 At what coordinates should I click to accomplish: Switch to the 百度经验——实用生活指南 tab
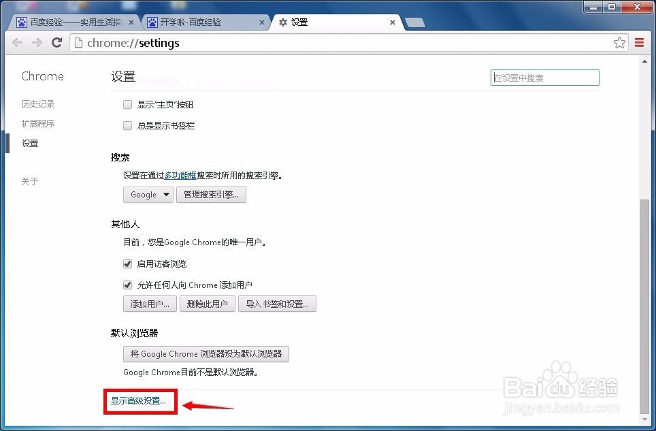74,22
